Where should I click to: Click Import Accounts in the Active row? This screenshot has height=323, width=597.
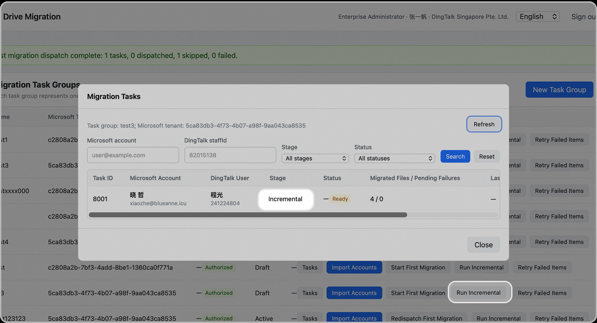pos(354,318)
